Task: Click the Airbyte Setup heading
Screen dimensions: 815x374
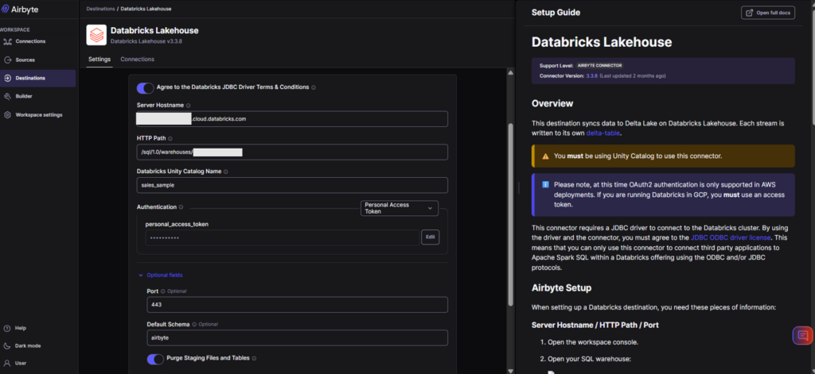Action: [561, 288]
